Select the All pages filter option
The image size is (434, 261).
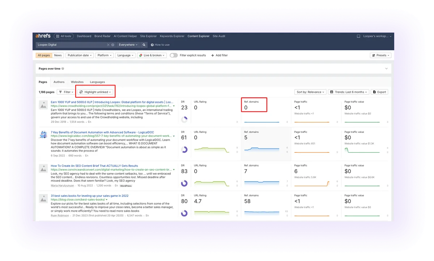pyautogui.click(x=44, y=55)
